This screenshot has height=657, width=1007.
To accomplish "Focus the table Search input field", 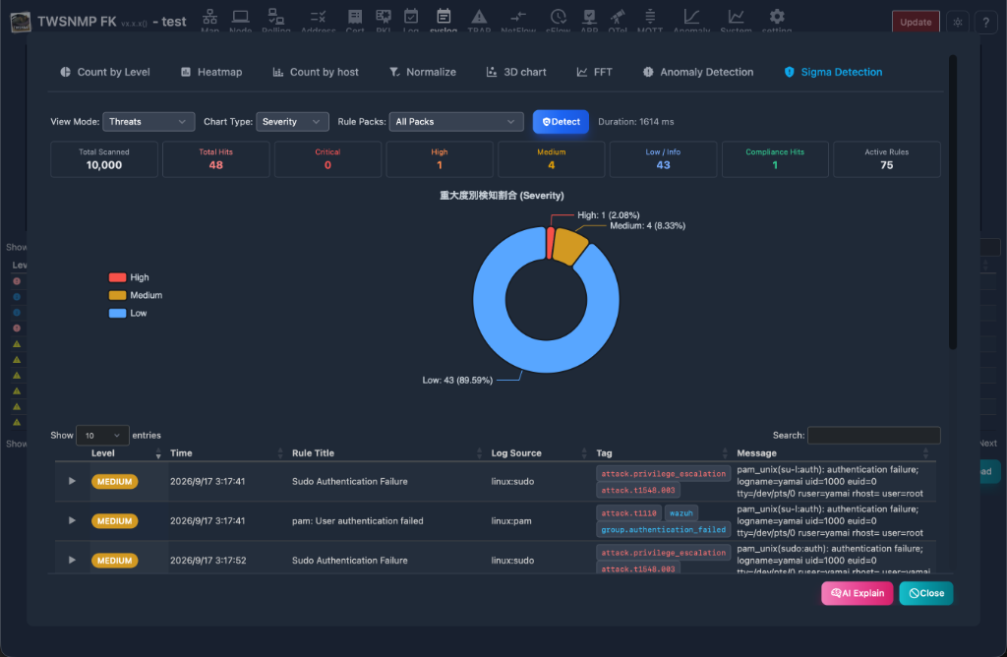I will pos(873,436).
